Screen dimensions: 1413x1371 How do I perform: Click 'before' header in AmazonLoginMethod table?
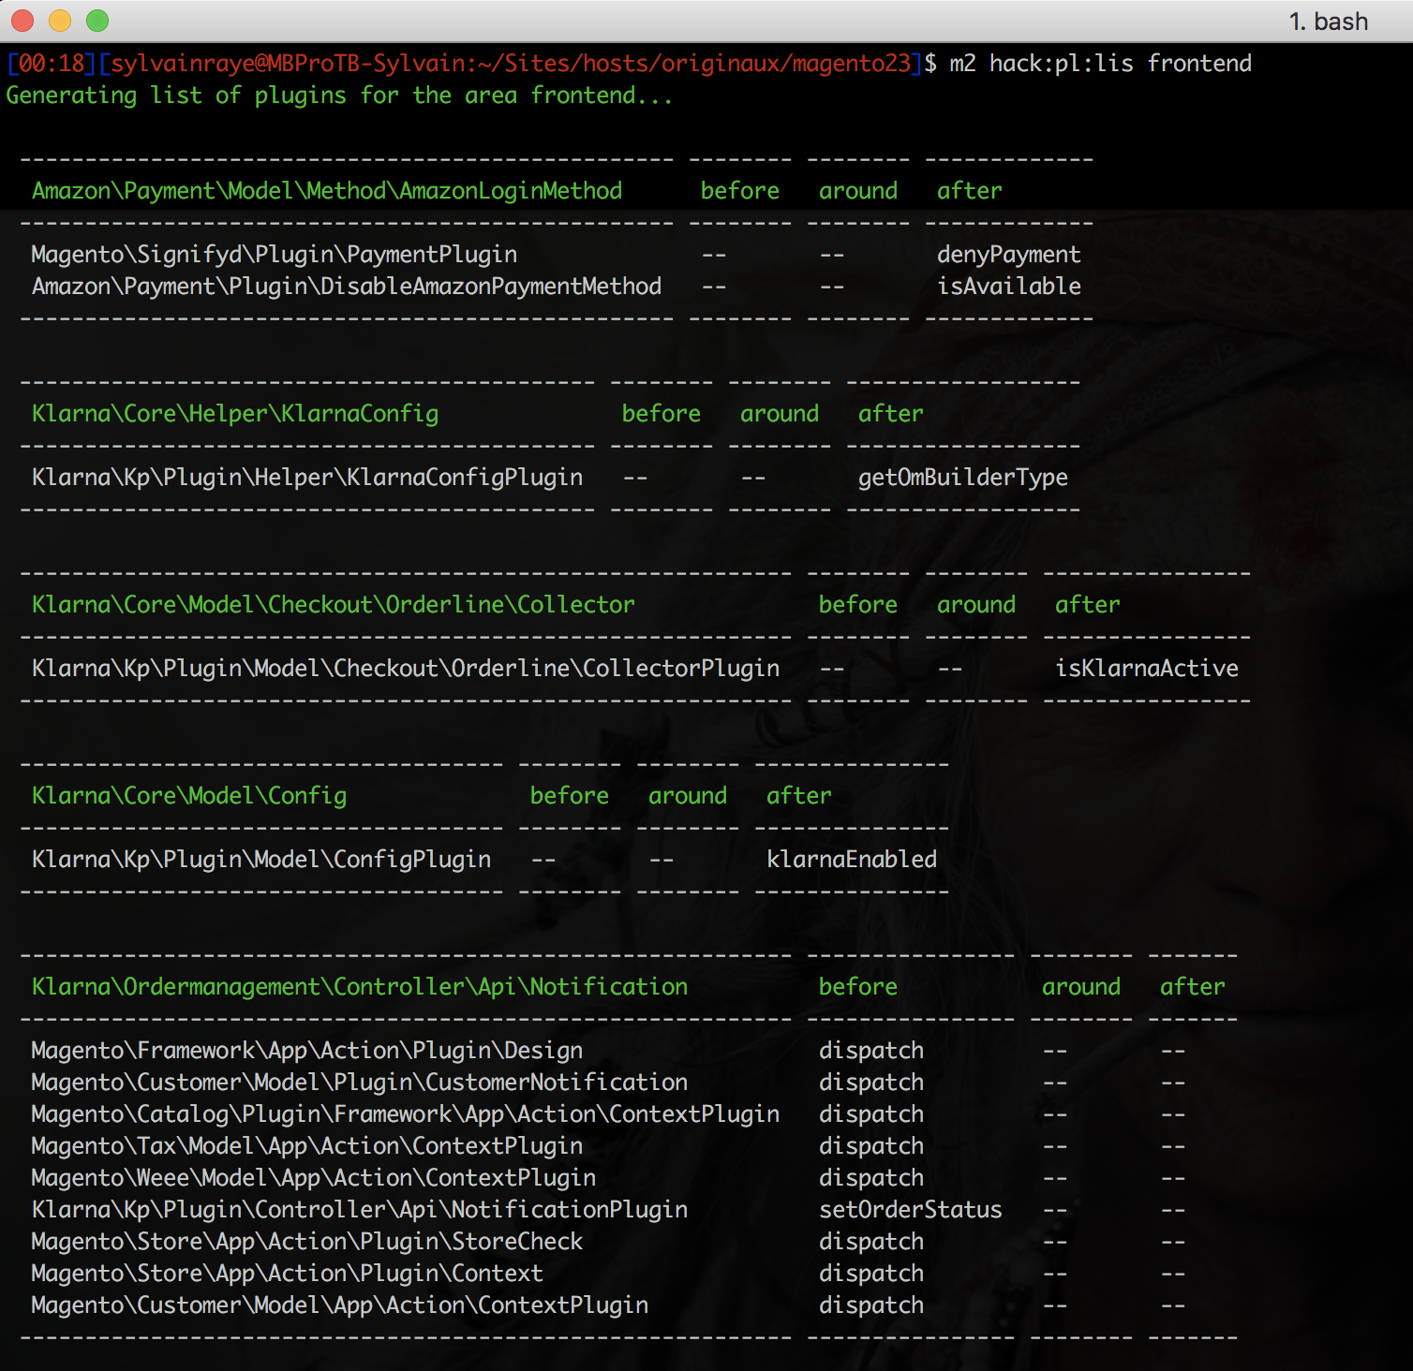(x=740, y=191)
